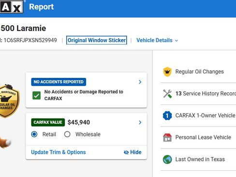The height and width of the screenshot is (177, 236).
Task: Click the gold Well Maintained oil badge
Action: (9, 101)
